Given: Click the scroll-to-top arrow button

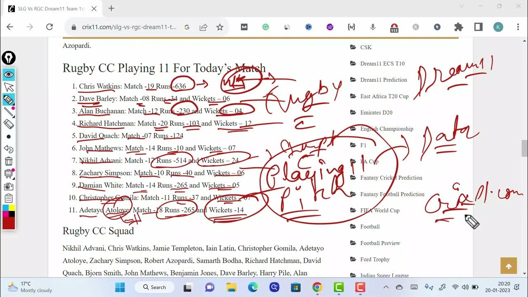Looking at the screenshot, I should (508, 266).
